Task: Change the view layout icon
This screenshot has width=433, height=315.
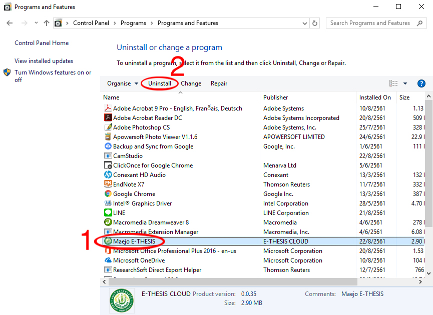Action: tap(393, 83)
